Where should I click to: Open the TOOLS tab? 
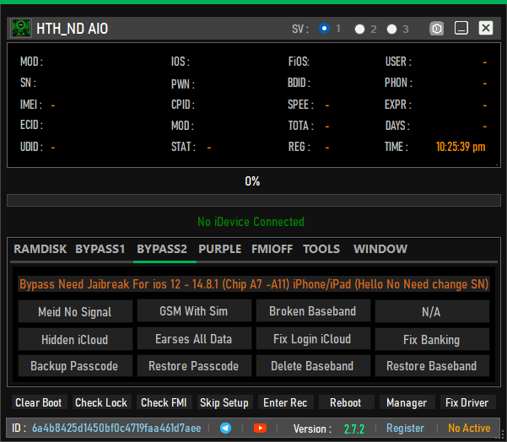pyautogui.click(x=321, y=249)
